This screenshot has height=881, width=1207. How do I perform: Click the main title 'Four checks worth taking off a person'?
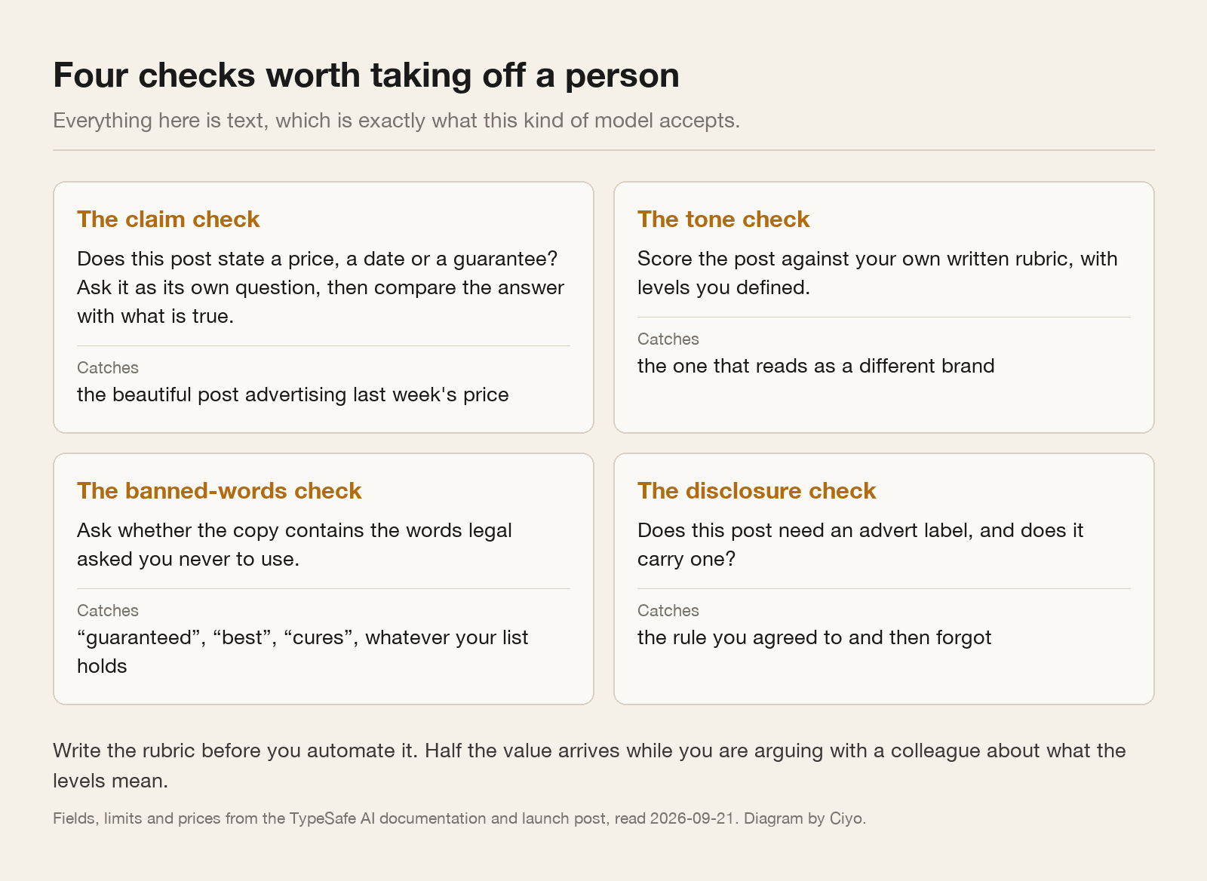(x=366, y=75)
